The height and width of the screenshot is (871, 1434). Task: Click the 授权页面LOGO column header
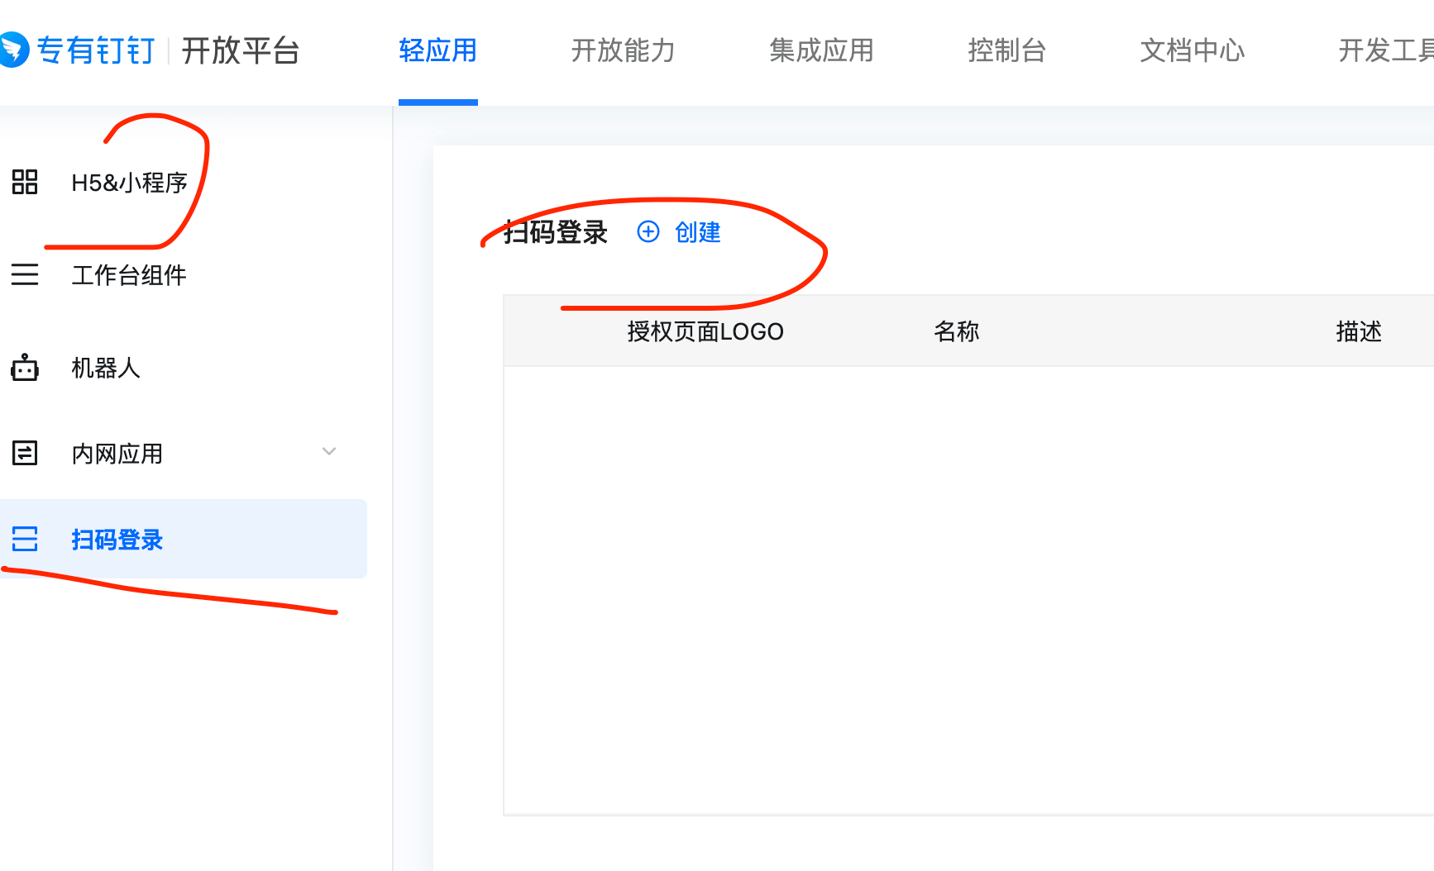705,331
